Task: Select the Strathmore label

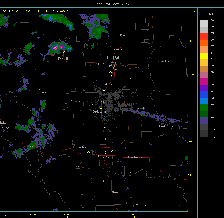Action: pyautogui.click(x=134, y=157)
